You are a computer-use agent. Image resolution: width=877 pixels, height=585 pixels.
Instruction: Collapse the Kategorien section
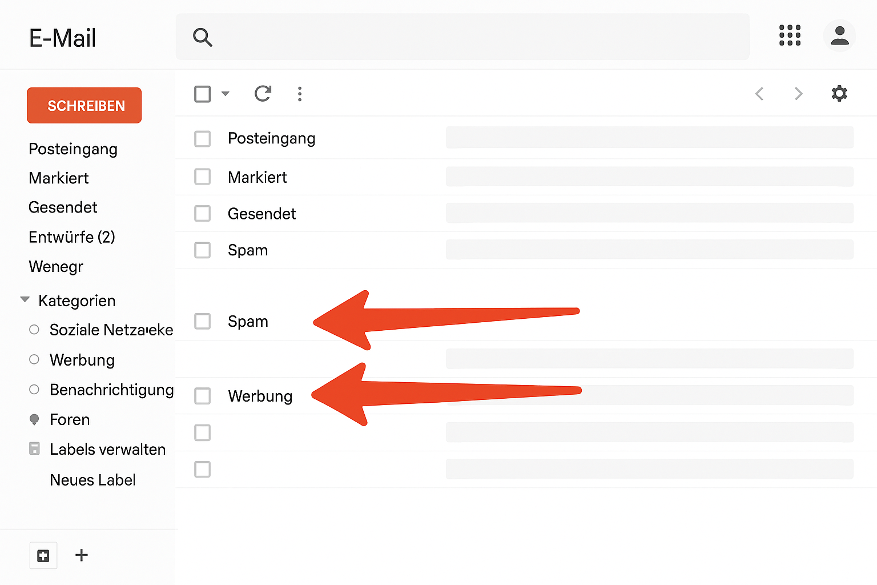point(25,298)
